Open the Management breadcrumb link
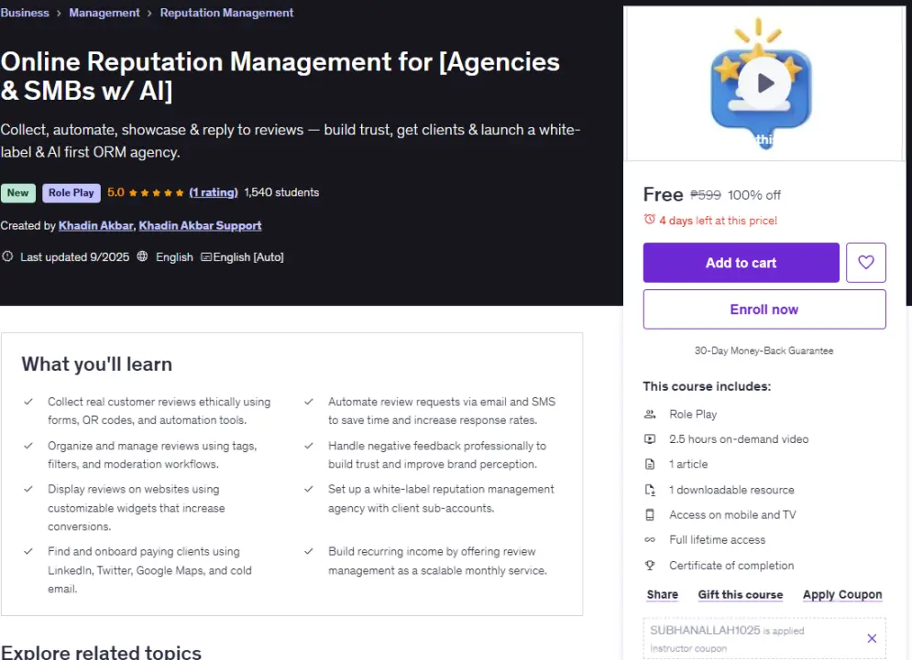This screenshot has height=660, width=912. click(x=104, y=13)
